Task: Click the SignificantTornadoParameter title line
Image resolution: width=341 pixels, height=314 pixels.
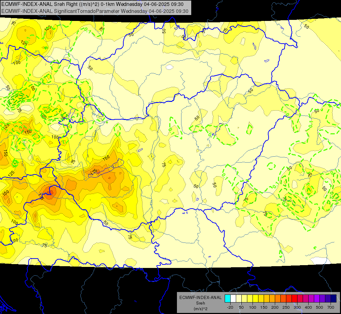Action: (95, 11)
